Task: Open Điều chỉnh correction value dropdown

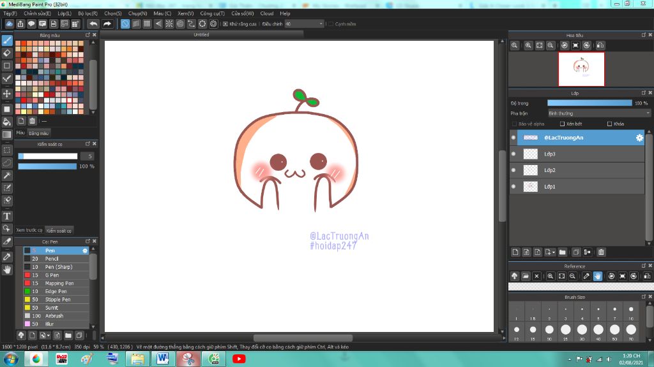Action: point(304,24)
